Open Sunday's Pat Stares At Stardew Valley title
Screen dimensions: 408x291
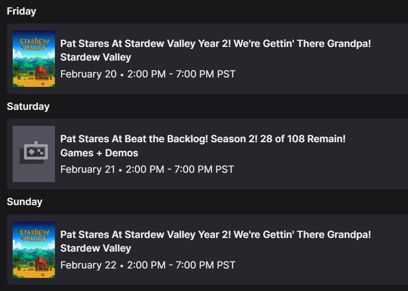tap(216, 234)
